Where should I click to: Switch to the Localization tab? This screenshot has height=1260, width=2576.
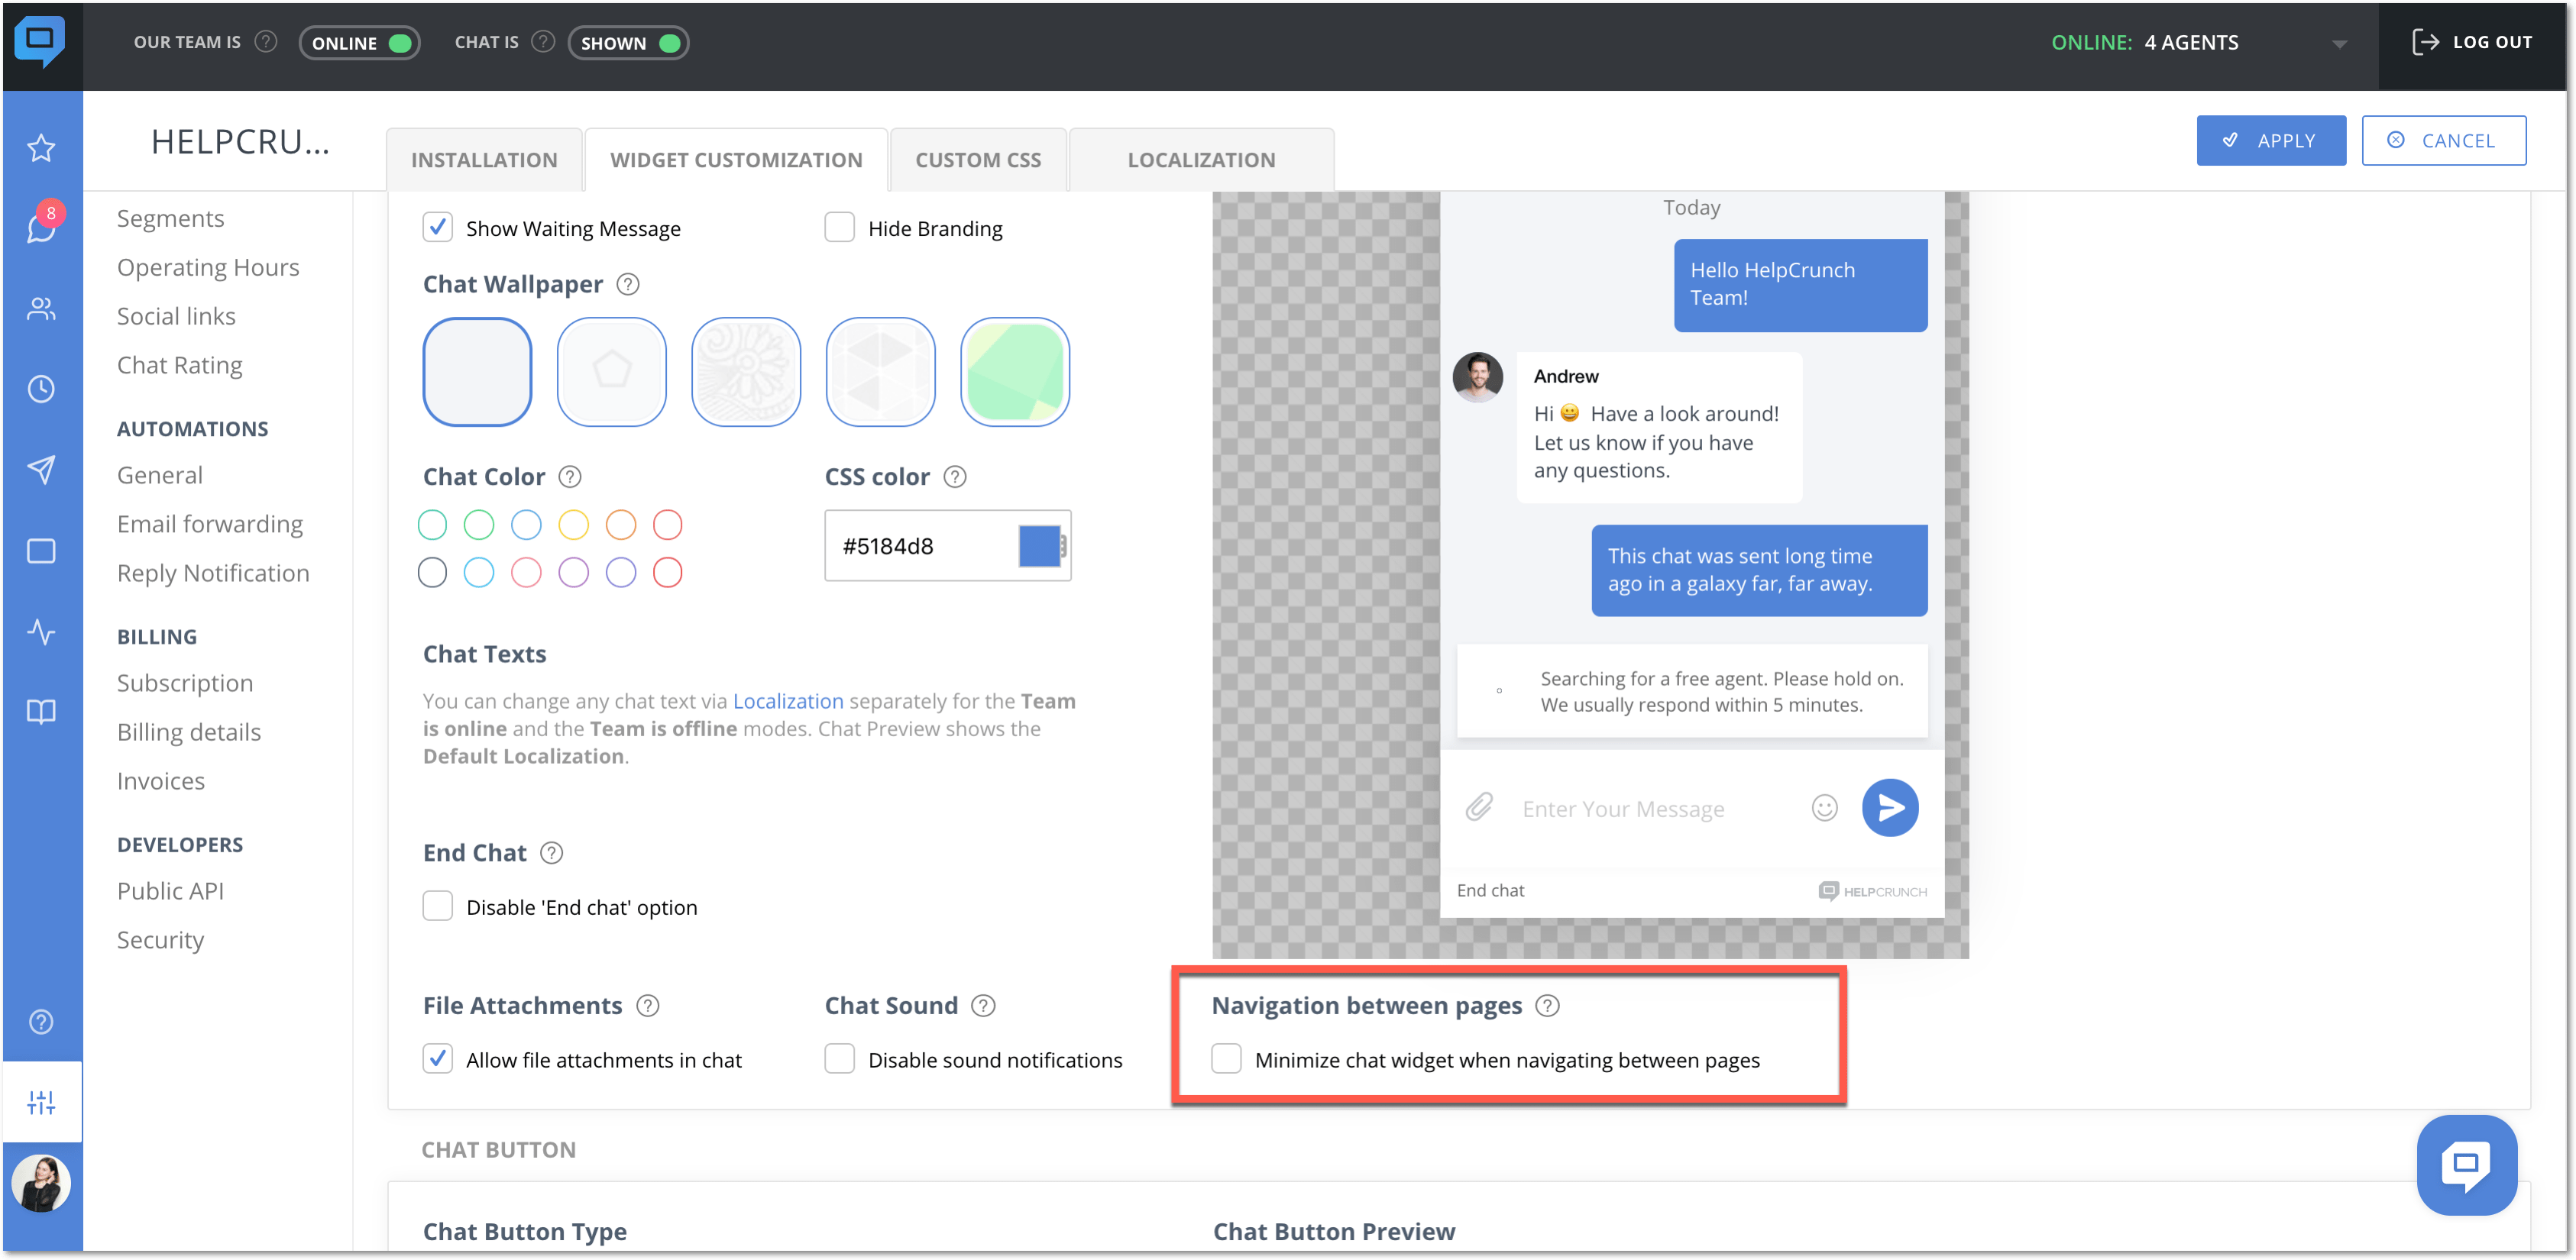[x=1201, y=160]
